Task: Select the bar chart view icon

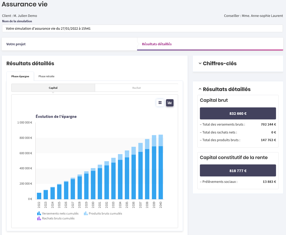Action: 170,103
